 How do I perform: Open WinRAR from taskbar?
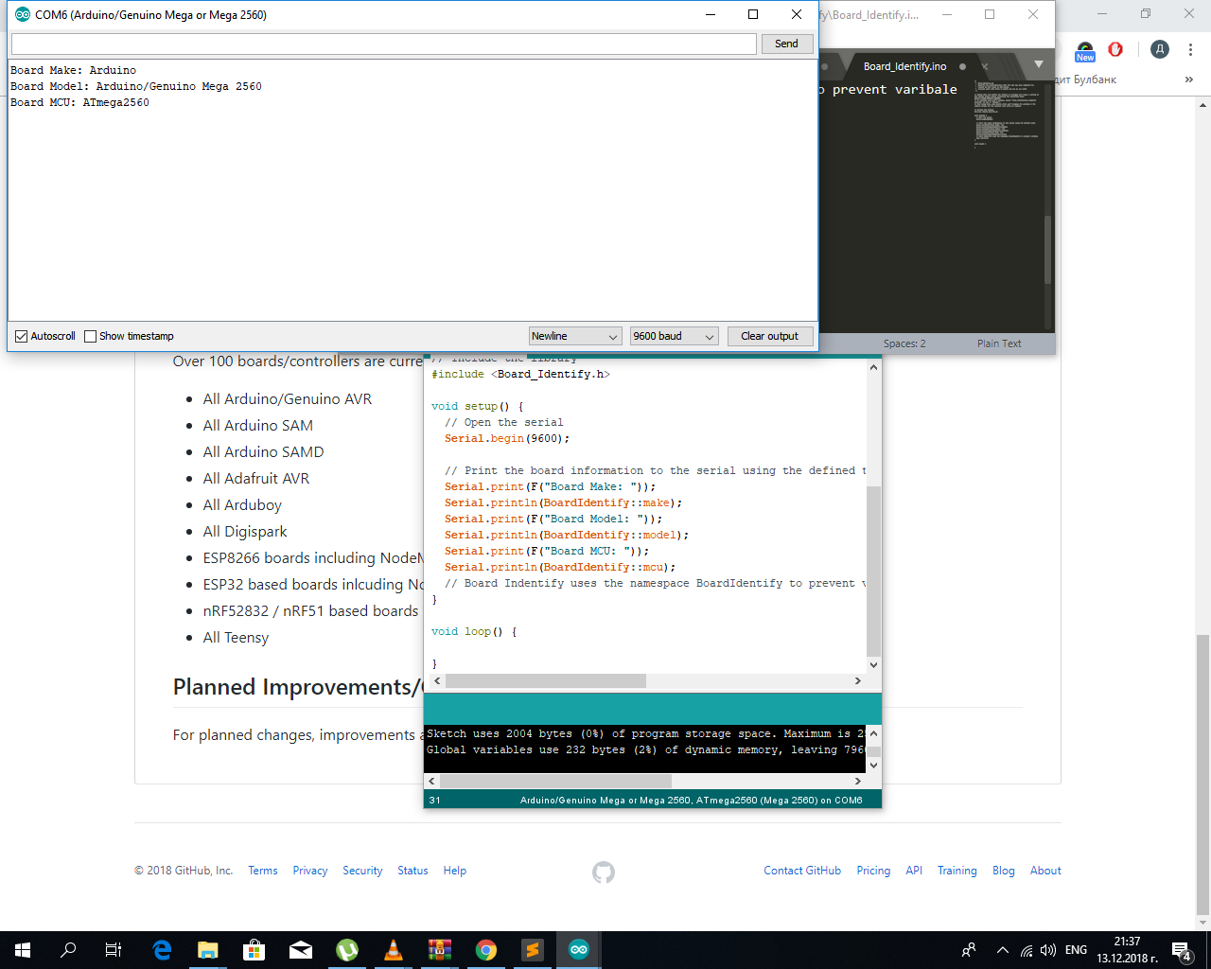click(x=440, y=950)
